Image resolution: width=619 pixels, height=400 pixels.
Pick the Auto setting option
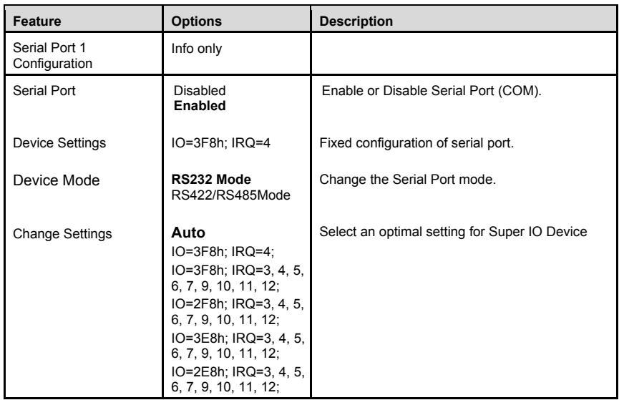coord(188,232)
